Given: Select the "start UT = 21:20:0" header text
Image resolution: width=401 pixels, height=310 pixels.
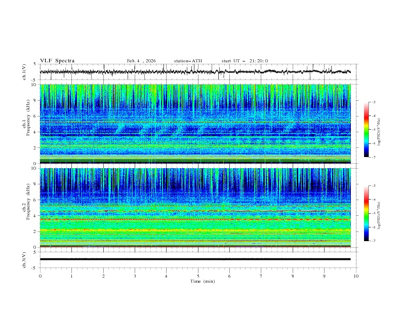Looking at the screenshot, I should tap(245, 61).
